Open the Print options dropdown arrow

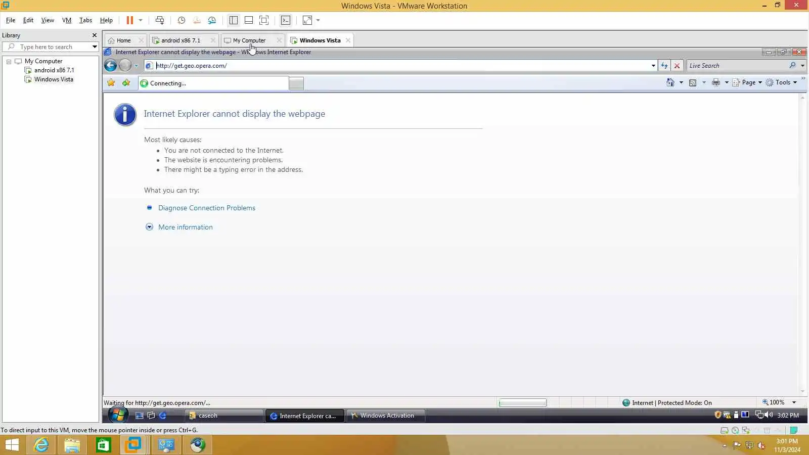pyautogui.click(x=727, y=82)
